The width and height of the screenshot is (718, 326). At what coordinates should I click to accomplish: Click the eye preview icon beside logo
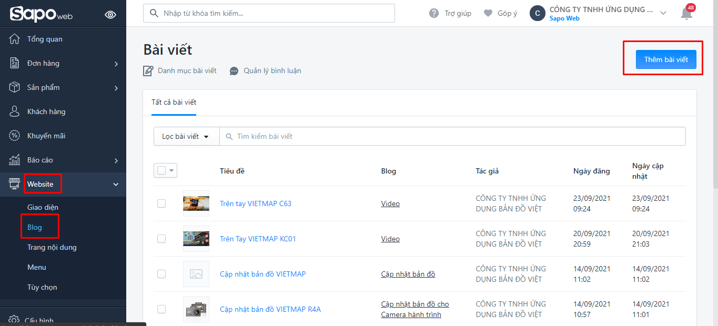click(110, 15)
